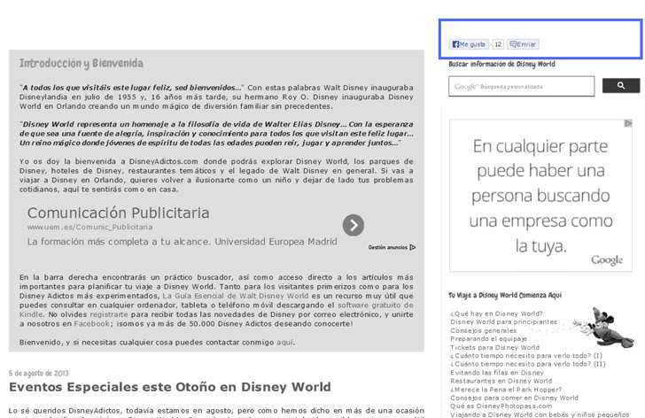The height and width of the screenshot is (418, 645).
Task: Open the 'Comunicación Publicitaria' ad headline
Action: pos(119,213)
